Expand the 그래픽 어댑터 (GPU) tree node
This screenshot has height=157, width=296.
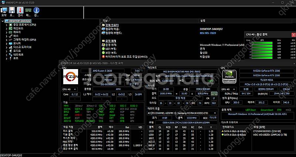[6, 40]
